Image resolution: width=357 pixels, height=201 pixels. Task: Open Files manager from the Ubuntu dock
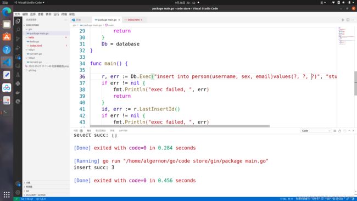(x=7, y=24)
